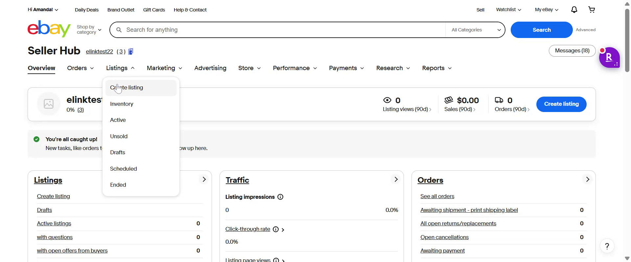Screen dimensions: 631x262
Task: Open the My eBay dropdown
Action: 547,9
